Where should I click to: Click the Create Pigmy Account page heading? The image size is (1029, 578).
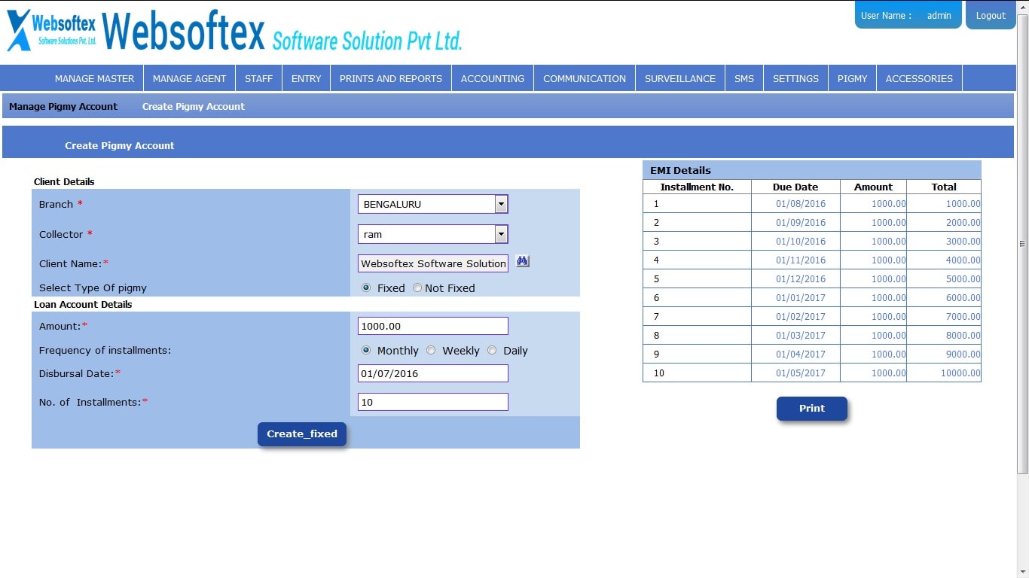click(x=119, y=145)
